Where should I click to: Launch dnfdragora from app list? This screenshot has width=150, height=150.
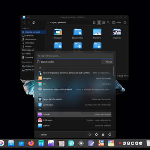74,120
